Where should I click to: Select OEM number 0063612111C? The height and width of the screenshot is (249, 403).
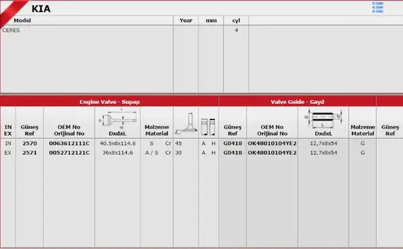click(69, 144)
